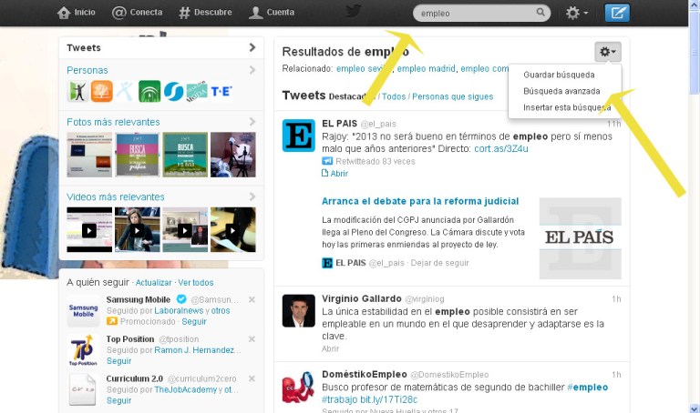Viewport: 700px width, 413px height.
Task: Follow Samsung Mobile via Seguir
Action: 194,322
